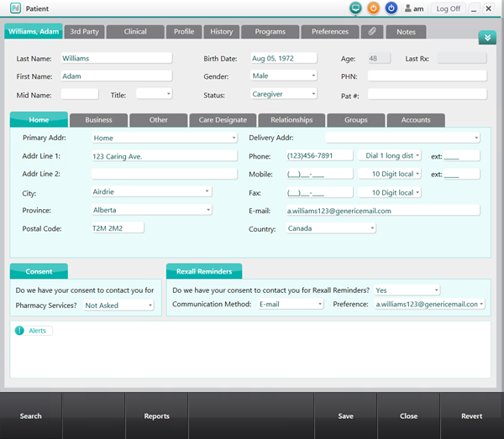
Task: Open the Rexall Reminders consent dropdown
Action: pyautogui.click(x=407, y=290)
